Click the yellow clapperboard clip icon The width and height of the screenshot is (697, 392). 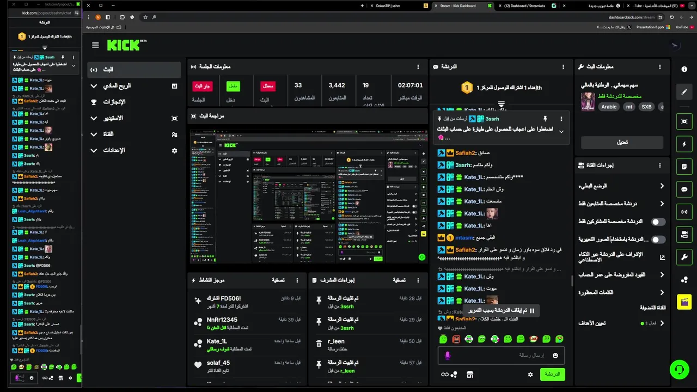tap(684, 302)
